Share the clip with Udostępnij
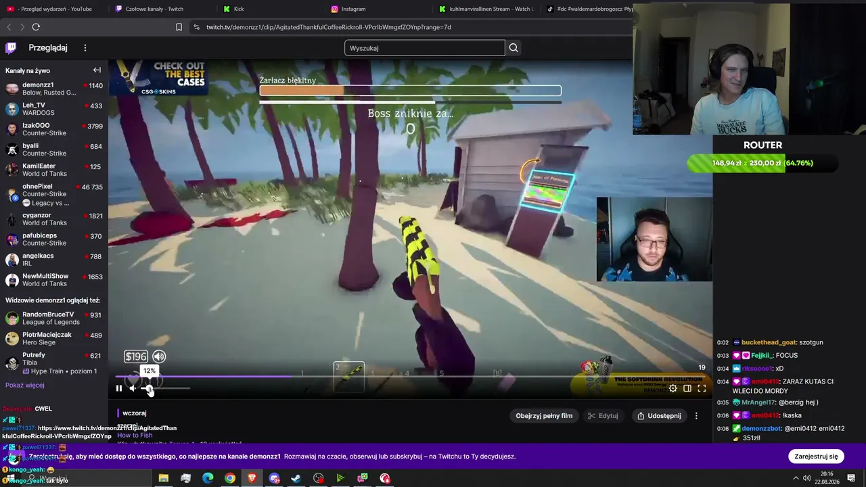The image size is (866, 487). click(x=659, y=416)
